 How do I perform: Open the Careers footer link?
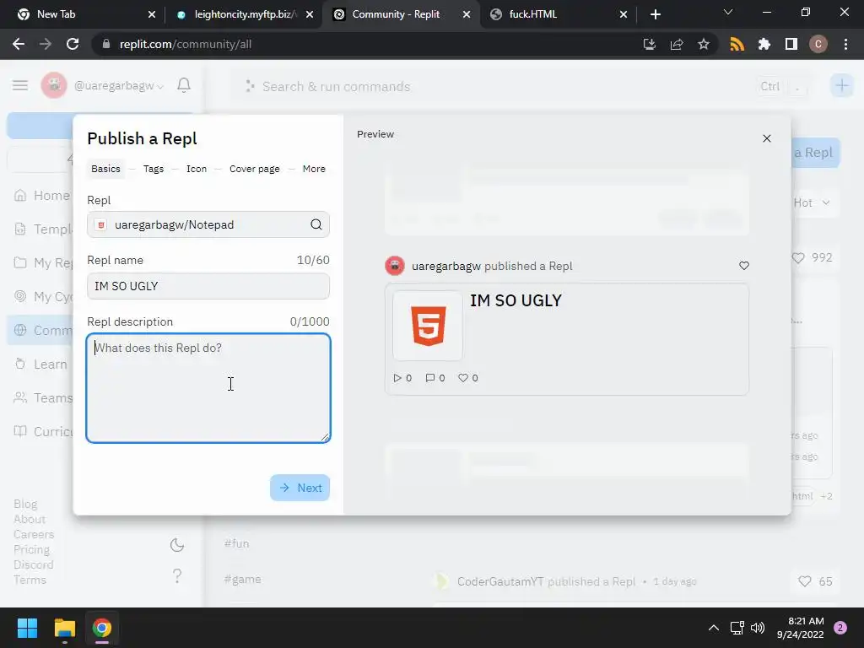pyautogui.click(x=34, y=534)
